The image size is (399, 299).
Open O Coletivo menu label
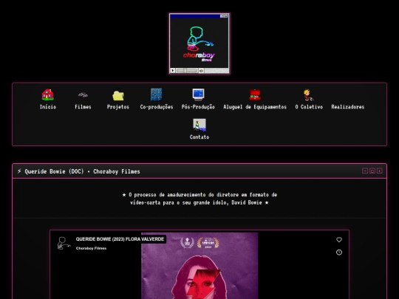point(309,107)
